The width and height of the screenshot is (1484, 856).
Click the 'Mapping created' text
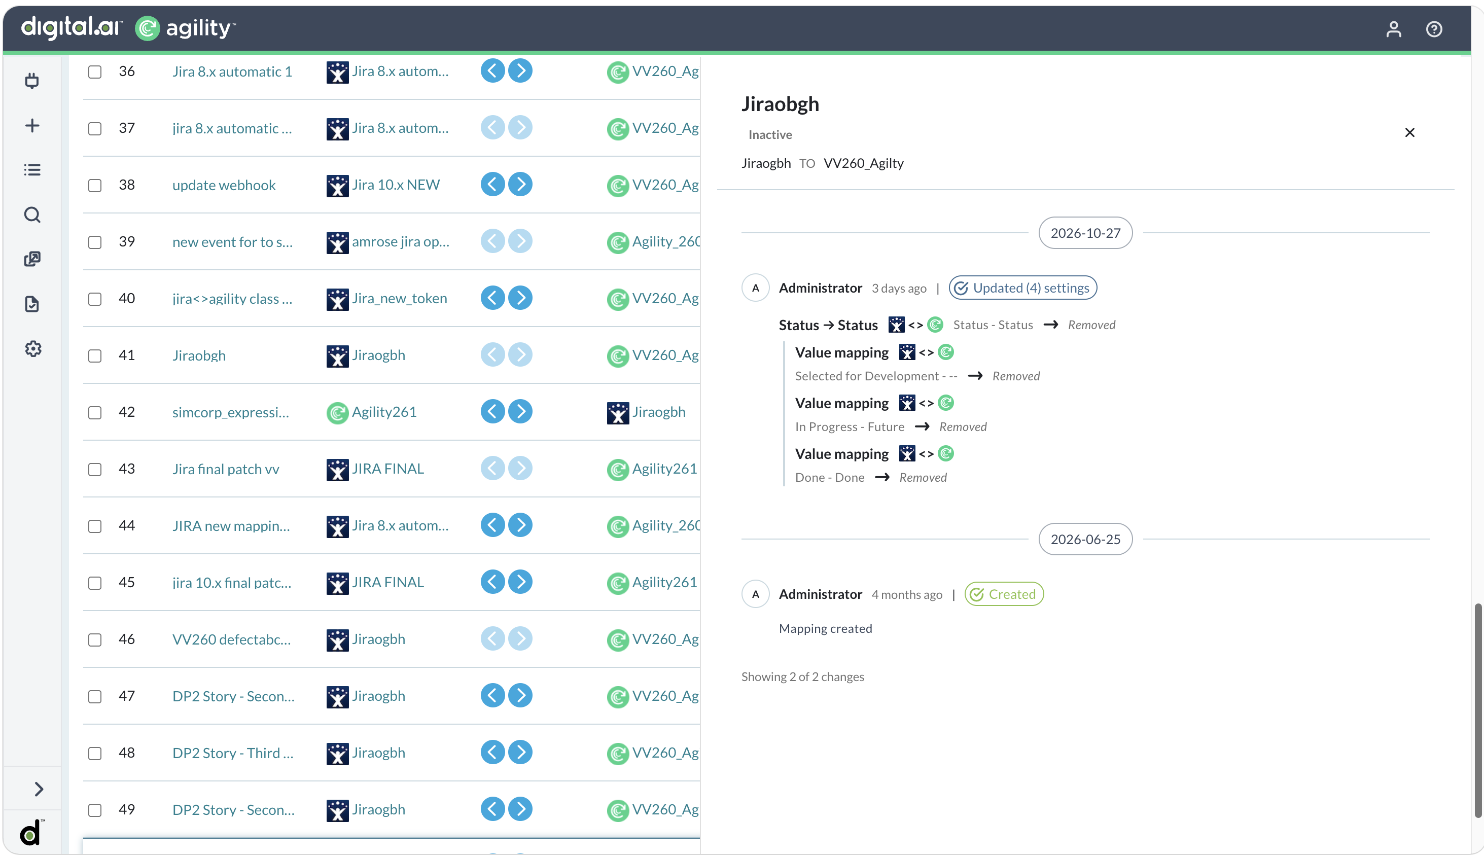825,628
